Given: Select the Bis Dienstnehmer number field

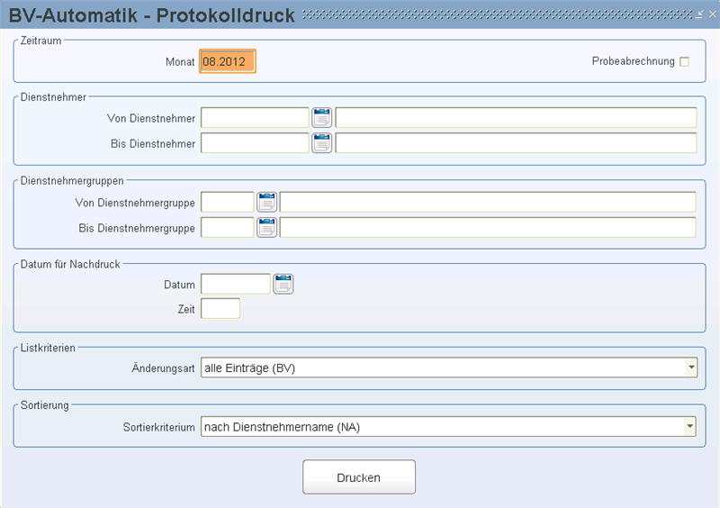Looking at the screenshot, I should [x=255, y=143].
